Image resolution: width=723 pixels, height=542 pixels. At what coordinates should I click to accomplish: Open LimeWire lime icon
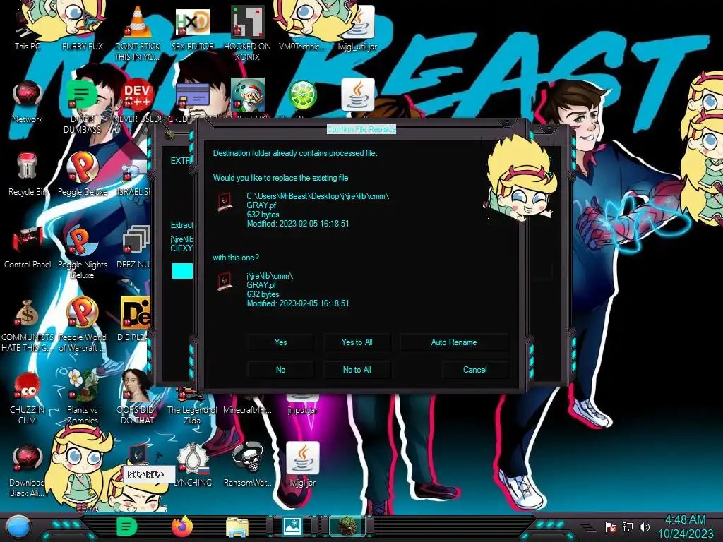click(302, 95)
